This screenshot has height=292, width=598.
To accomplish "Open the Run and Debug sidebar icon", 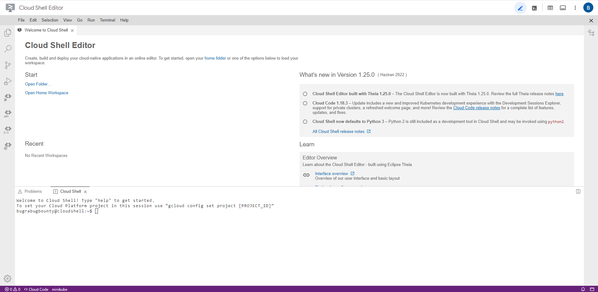I will 8,81.
